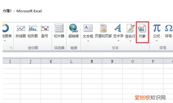Select column N header
Screen dimensions: 173x103
(112, 61)
